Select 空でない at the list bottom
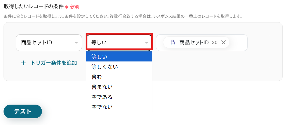 coord(119,107)
